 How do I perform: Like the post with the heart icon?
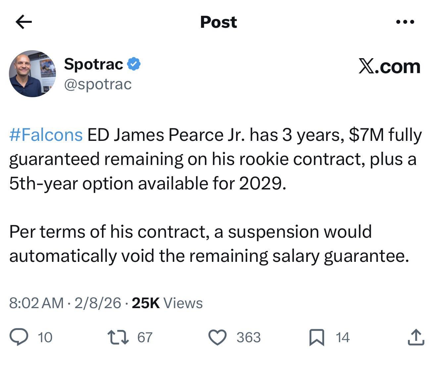pos(218,337)
